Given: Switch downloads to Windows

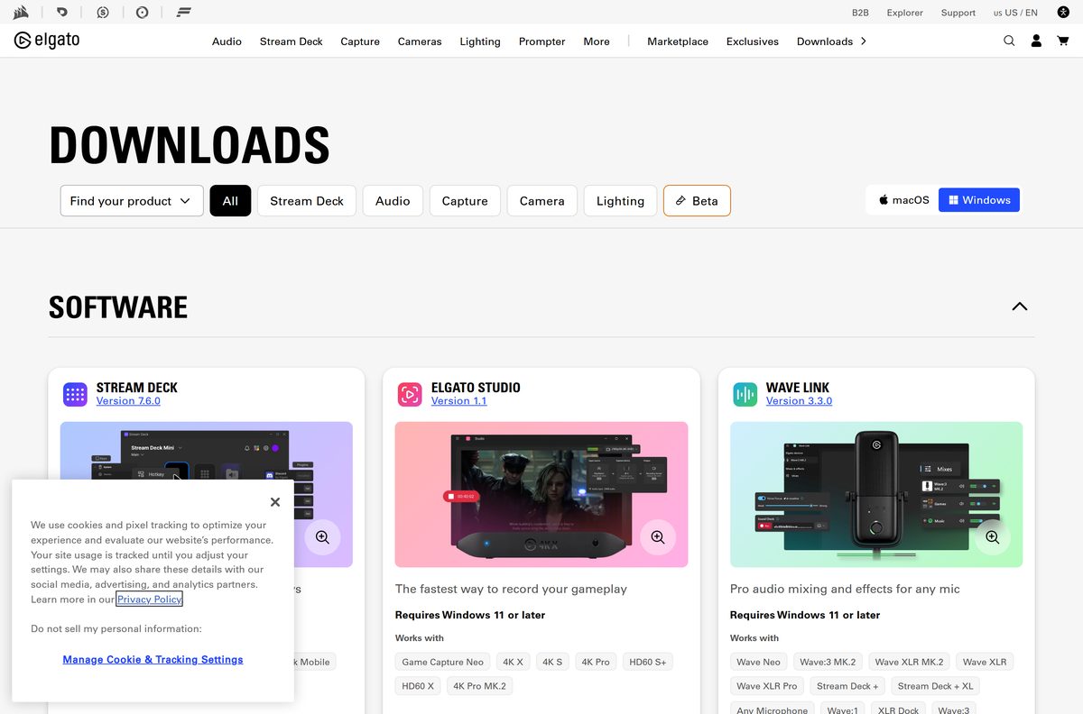Looking at the screenshot, I should pyautogui.click(x=979, y=200).
